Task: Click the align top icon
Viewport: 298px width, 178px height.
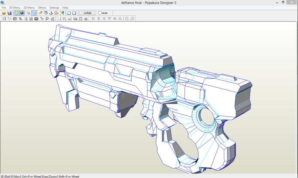Action: pyautogui.click(x=109, y=19)
